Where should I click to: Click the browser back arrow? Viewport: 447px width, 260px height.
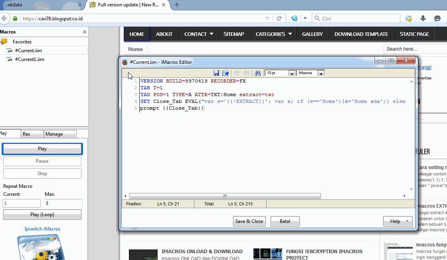pyautogui.click(x=4, y=18)
